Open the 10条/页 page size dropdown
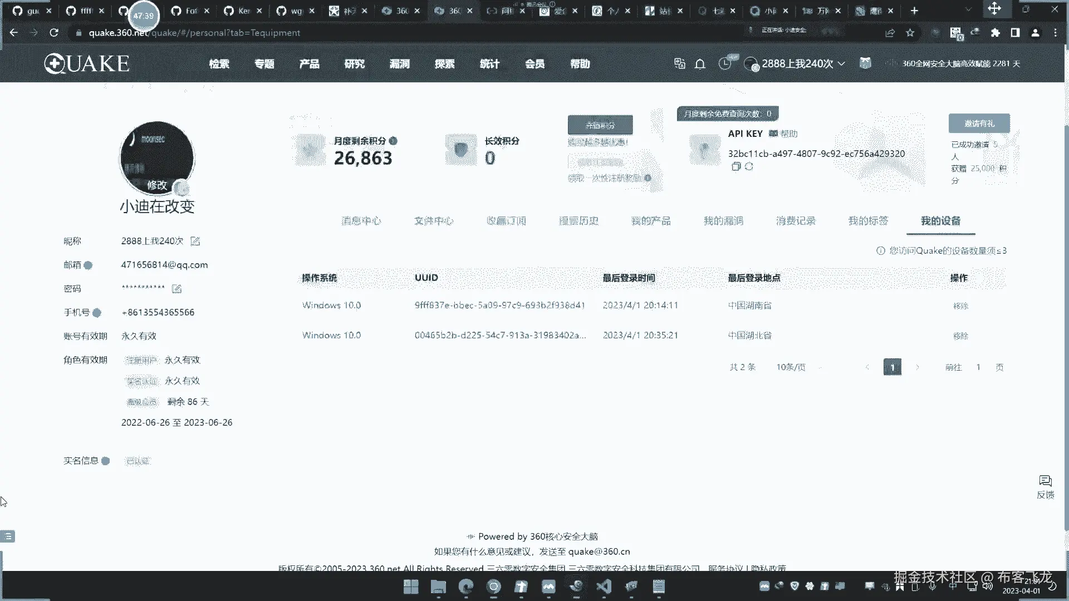The height and width of the screenshot is (601, 1069). pos(791,367)
